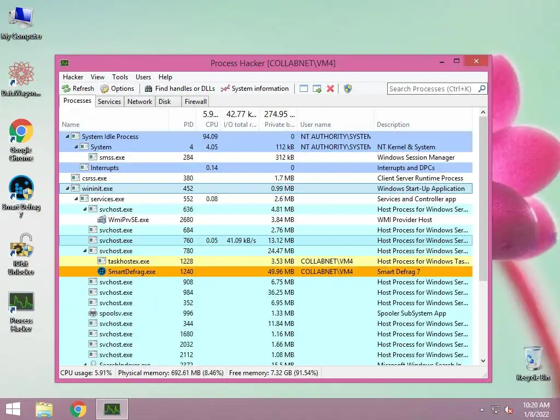Open the IObit Unlocker desktop icon

[x=21, y=254]
